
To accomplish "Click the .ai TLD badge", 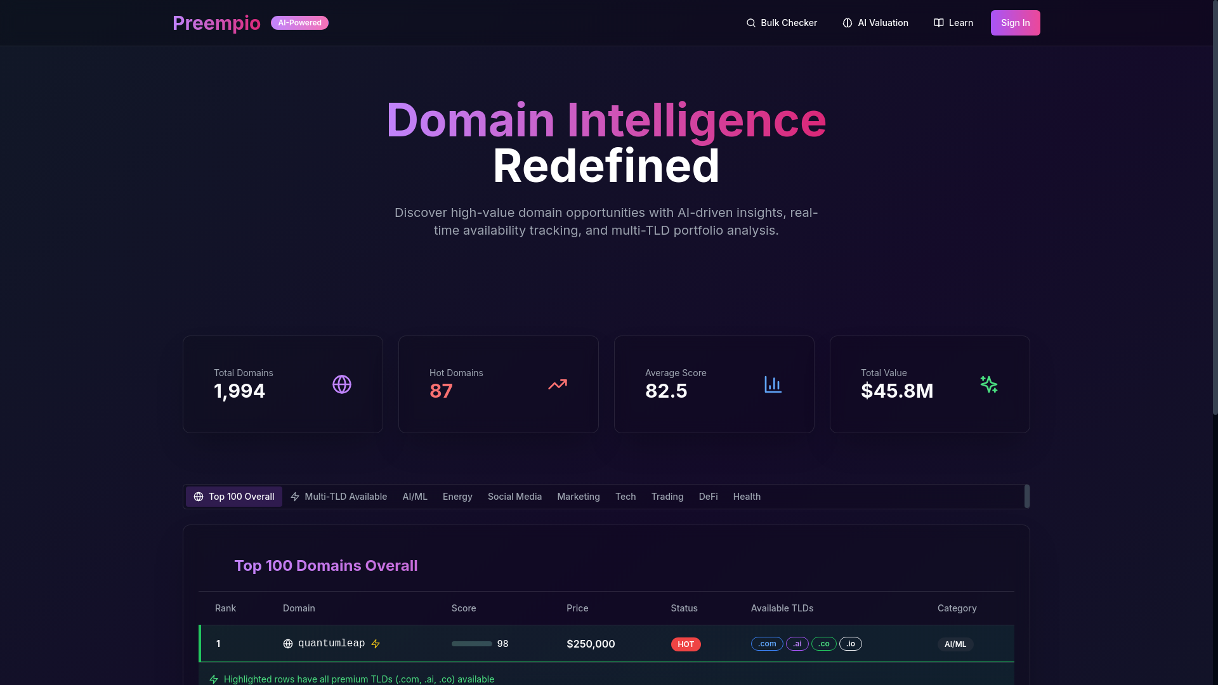I will tap(797, 644).
